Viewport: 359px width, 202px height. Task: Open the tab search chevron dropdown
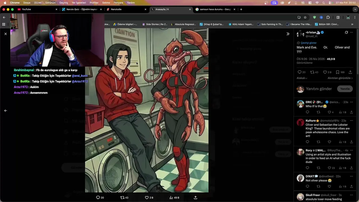click(355, 9)
